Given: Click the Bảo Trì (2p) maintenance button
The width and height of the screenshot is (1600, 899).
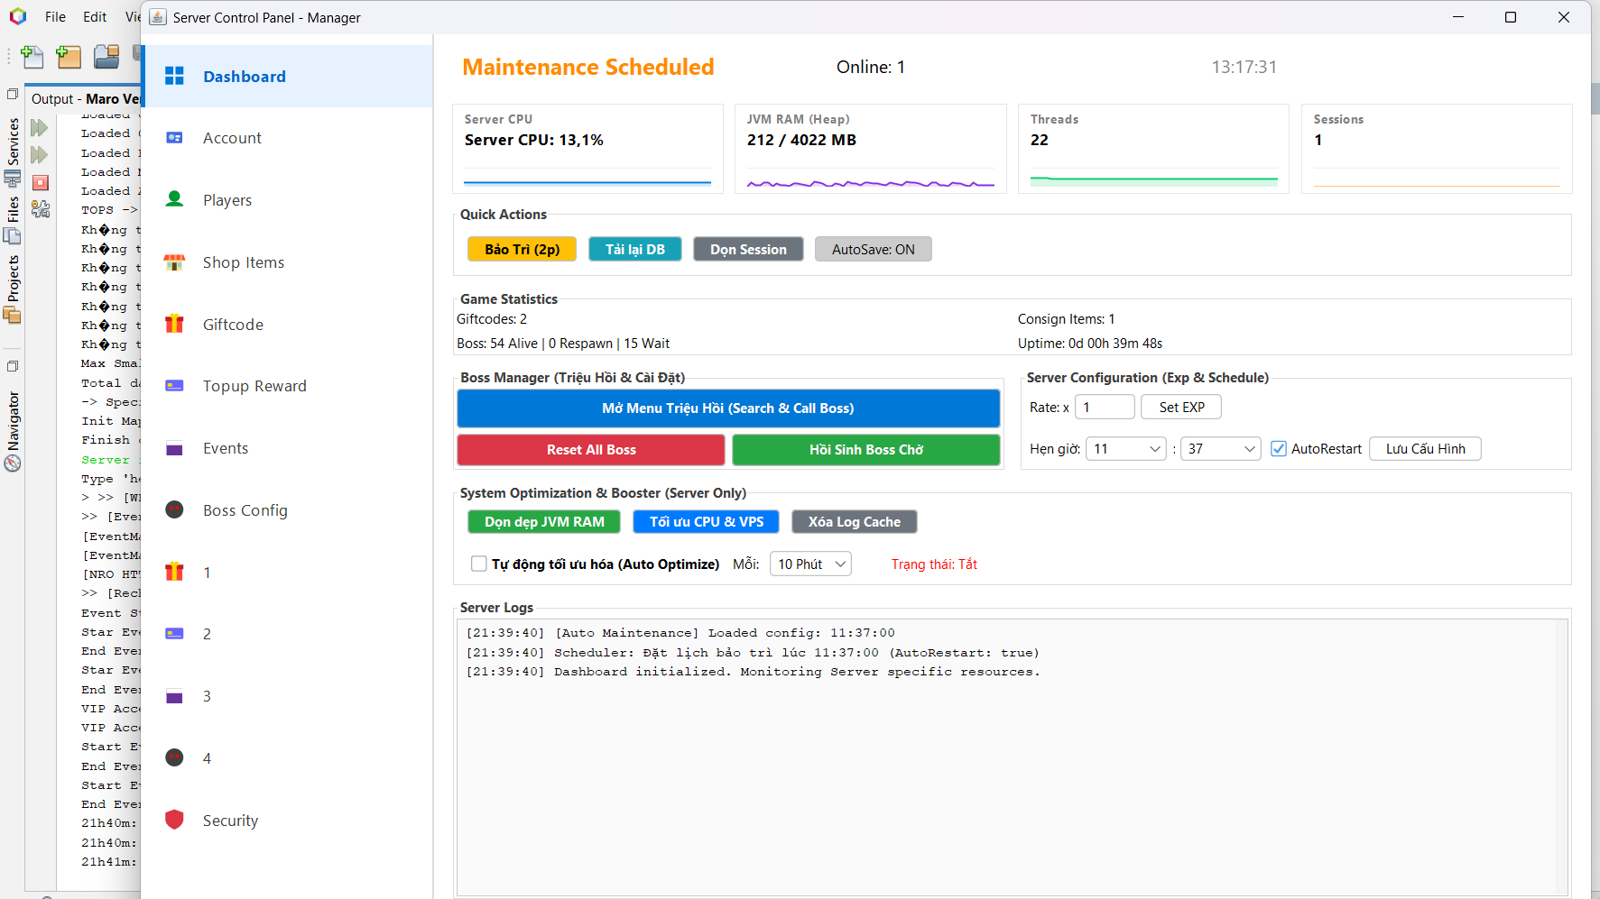Looking at the screenshot, I should click(x=522, y=249).
